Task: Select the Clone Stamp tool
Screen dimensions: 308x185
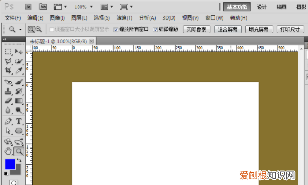Action: coord(8,91)
